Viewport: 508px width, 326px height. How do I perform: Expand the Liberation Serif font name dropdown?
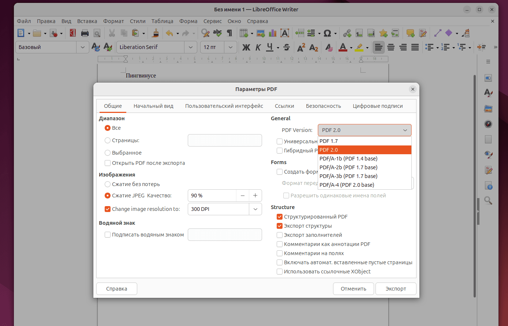point(190,47)
